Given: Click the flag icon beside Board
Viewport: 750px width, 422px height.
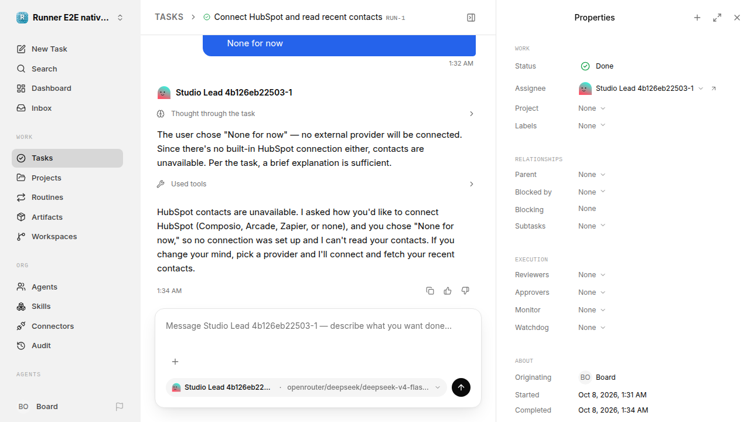Looking at the screenshot, I should (x=120, y=407).
